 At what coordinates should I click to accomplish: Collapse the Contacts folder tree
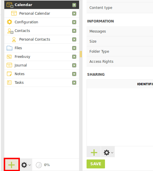[x=12, y=33]
